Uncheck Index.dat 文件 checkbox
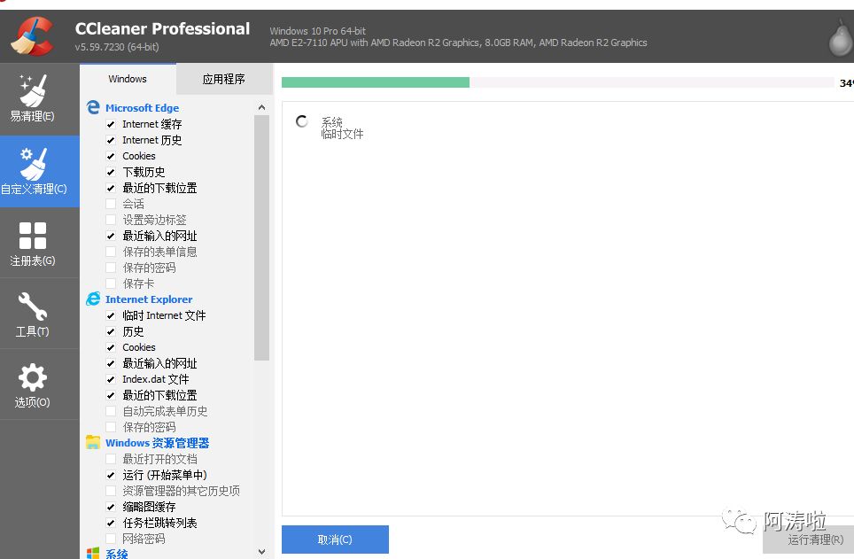This screenshot has height=559, width=854. [x=111, y=379]
